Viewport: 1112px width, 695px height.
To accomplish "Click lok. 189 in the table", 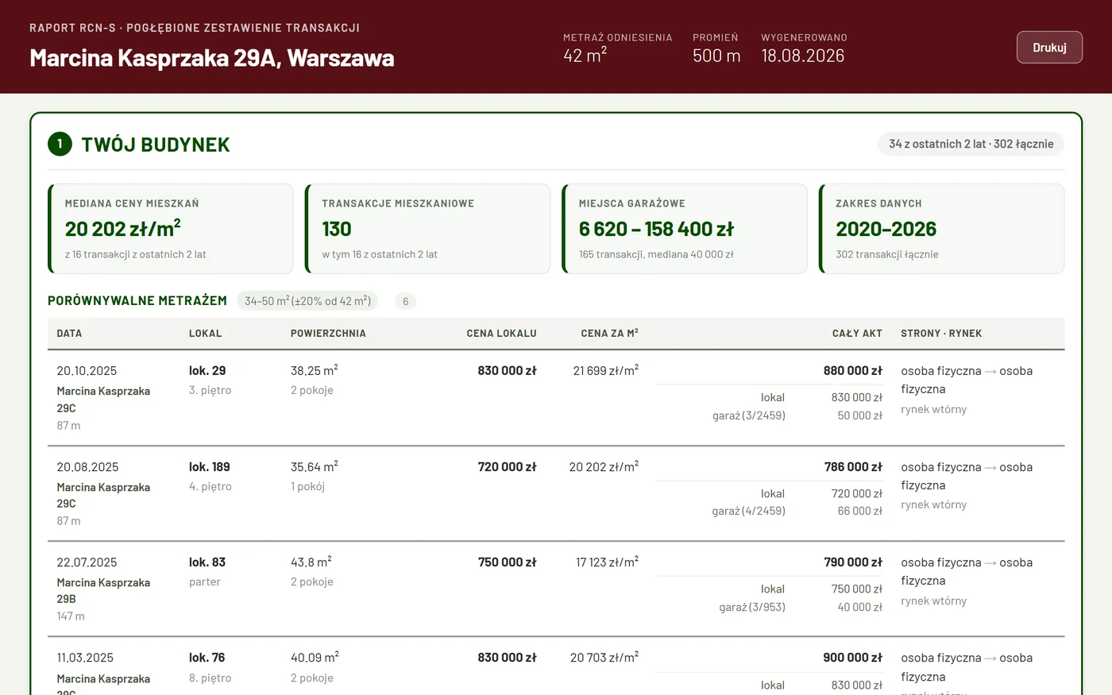I will click(210, 467).
